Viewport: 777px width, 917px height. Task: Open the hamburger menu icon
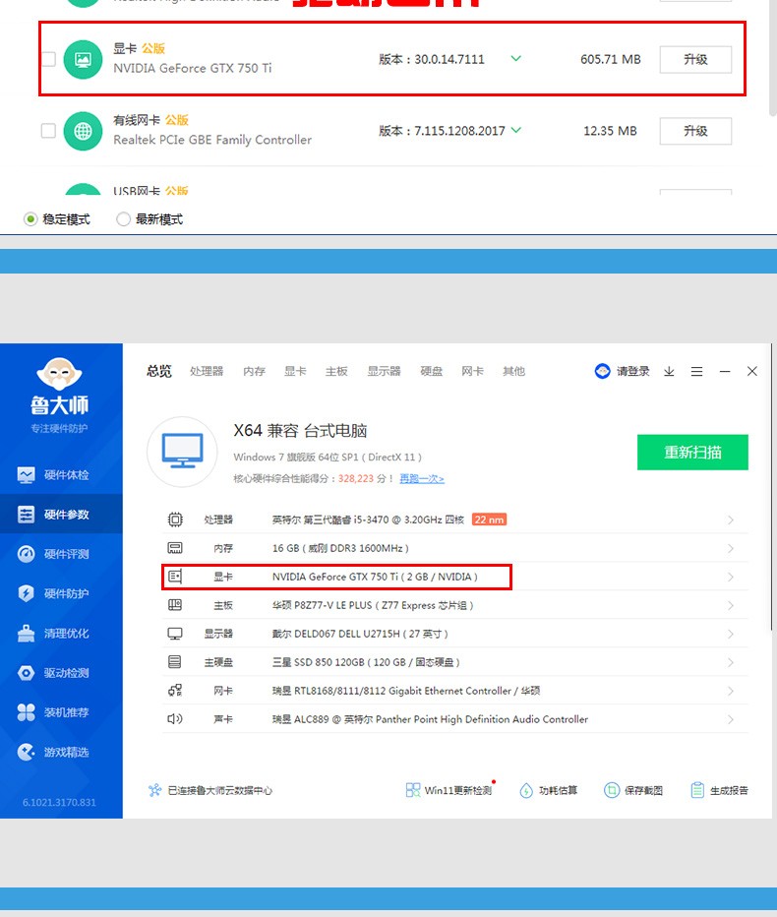coord(696,371)
